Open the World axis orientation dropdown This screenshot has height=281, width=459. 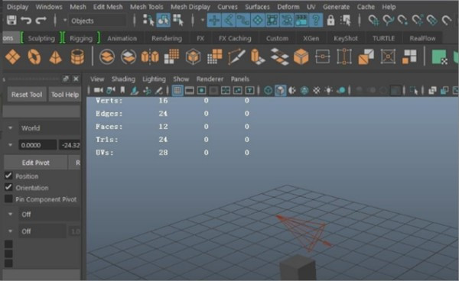[50, 128]
